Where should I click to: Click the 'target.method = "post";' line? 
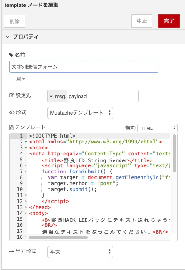(x=83, y=183)
